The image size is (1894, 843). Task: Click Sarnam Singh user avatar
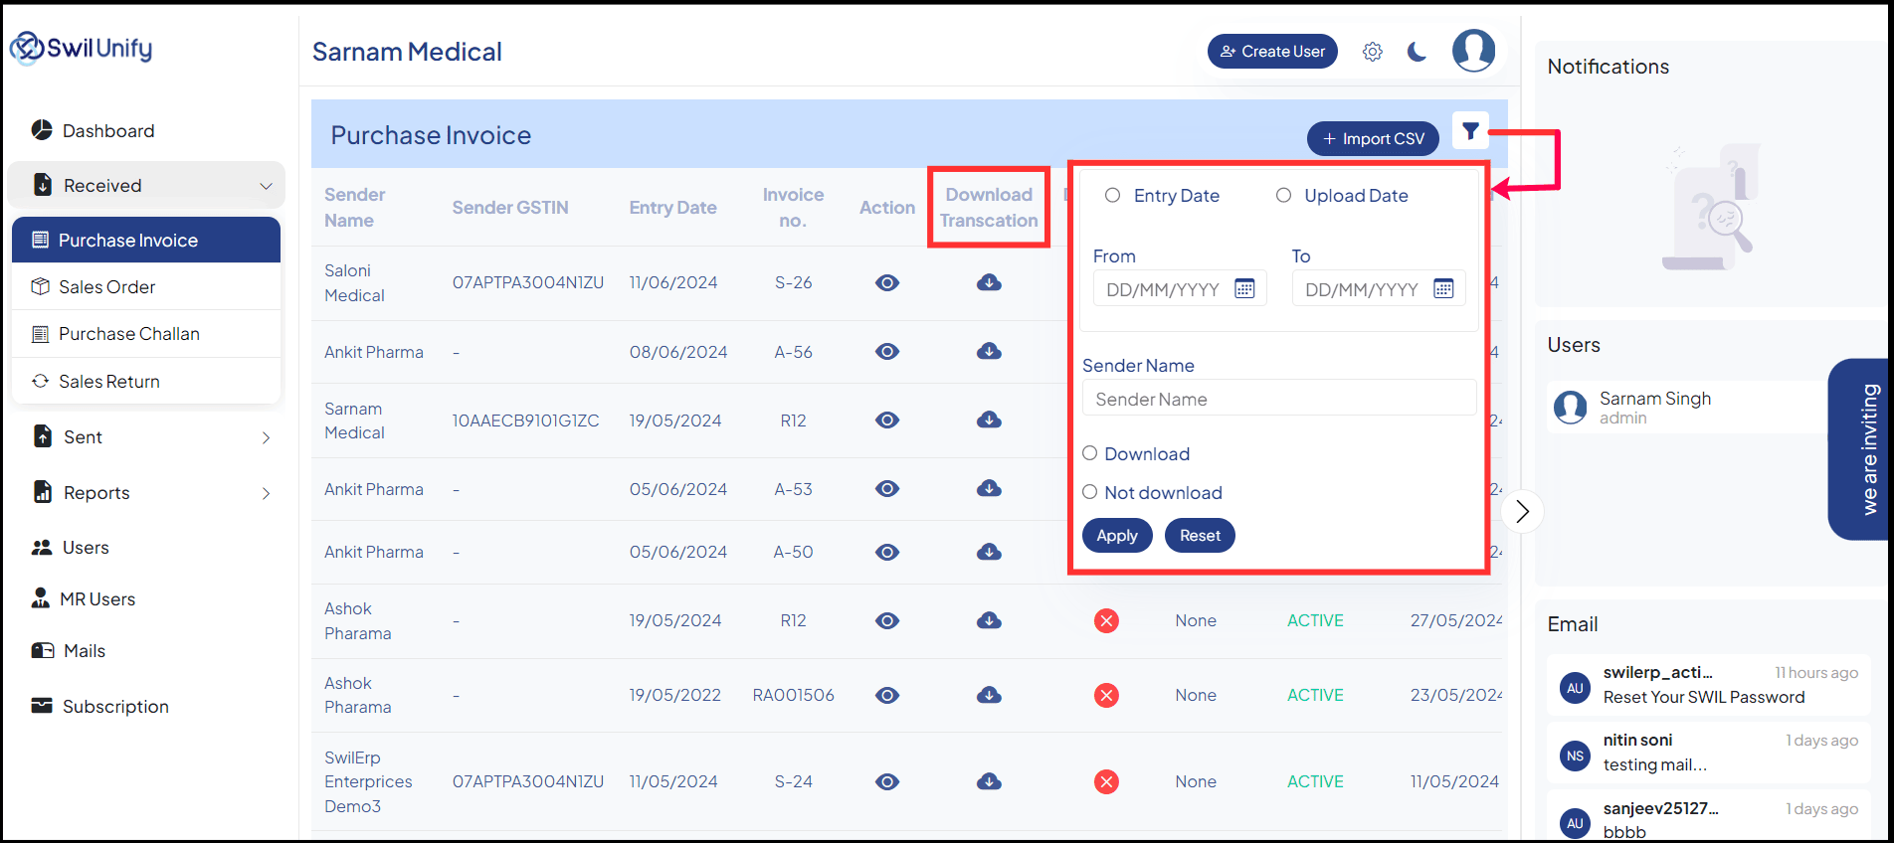(x=1570, y=407)
